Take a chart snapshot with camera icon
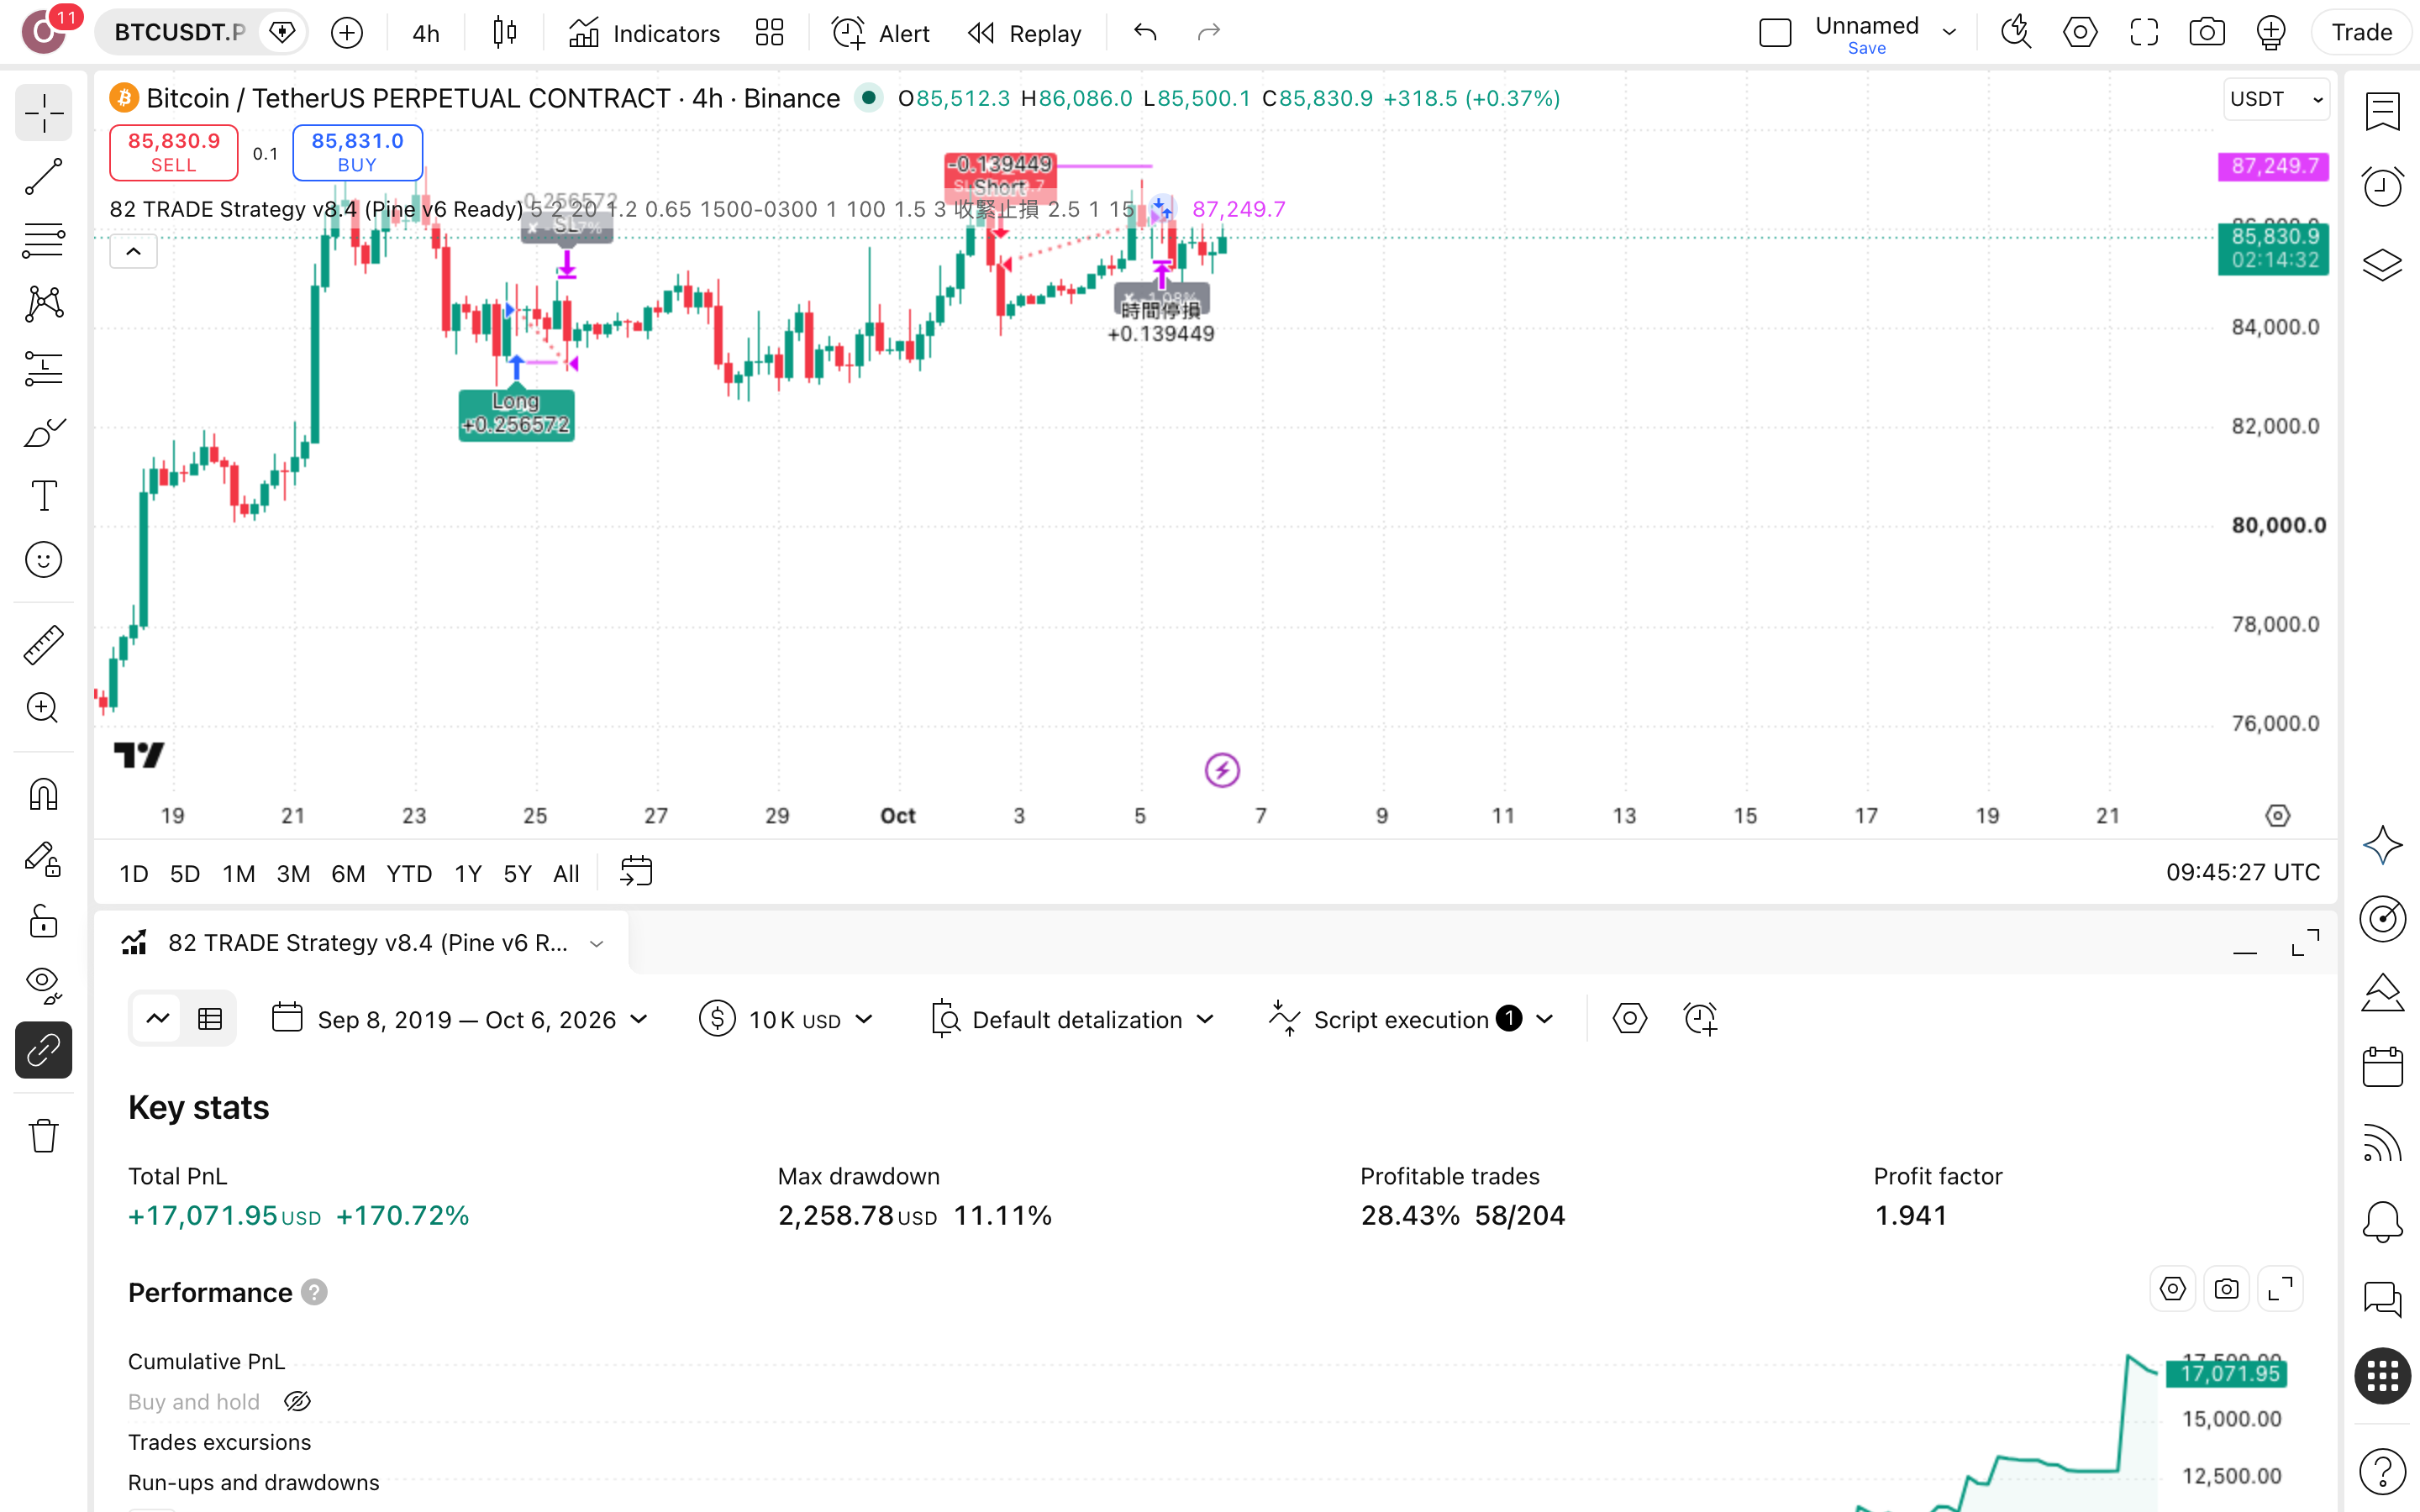 pyautogui.click(x=2207, y=33)
